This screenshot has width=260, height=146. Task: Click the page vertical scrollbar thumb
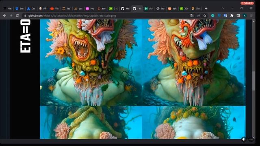[x=253, y=81]
